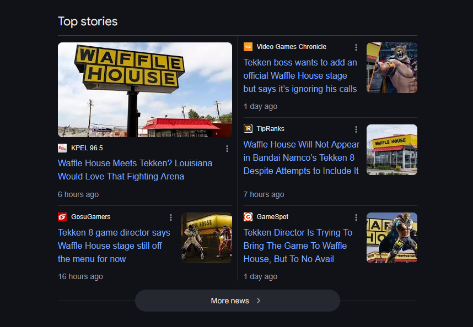The image size is (473, 327).
Task: Open 'Waffle House Meets Tekken? Louisiana' headline
Action: tap(135, 170)
